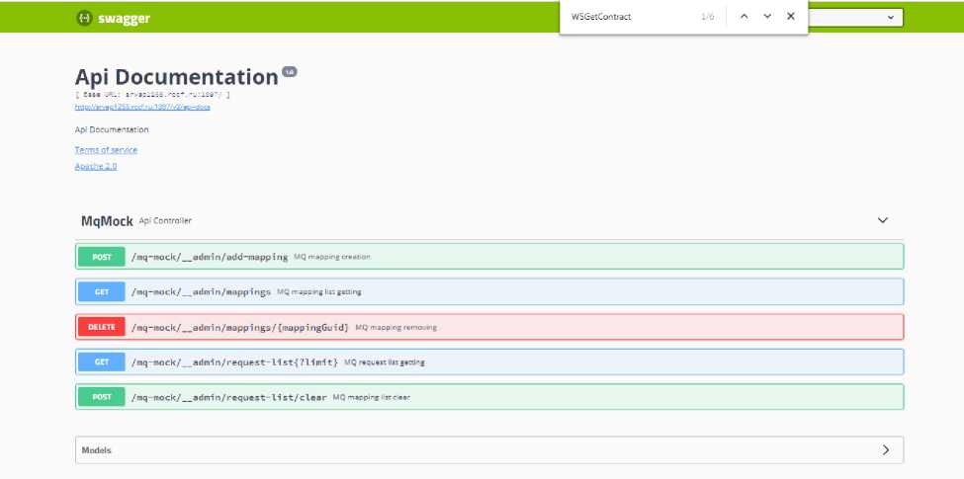Open the spec selection dropdown in header
The width and height of the screenshot is (964, 479).
tap(856, 17)
